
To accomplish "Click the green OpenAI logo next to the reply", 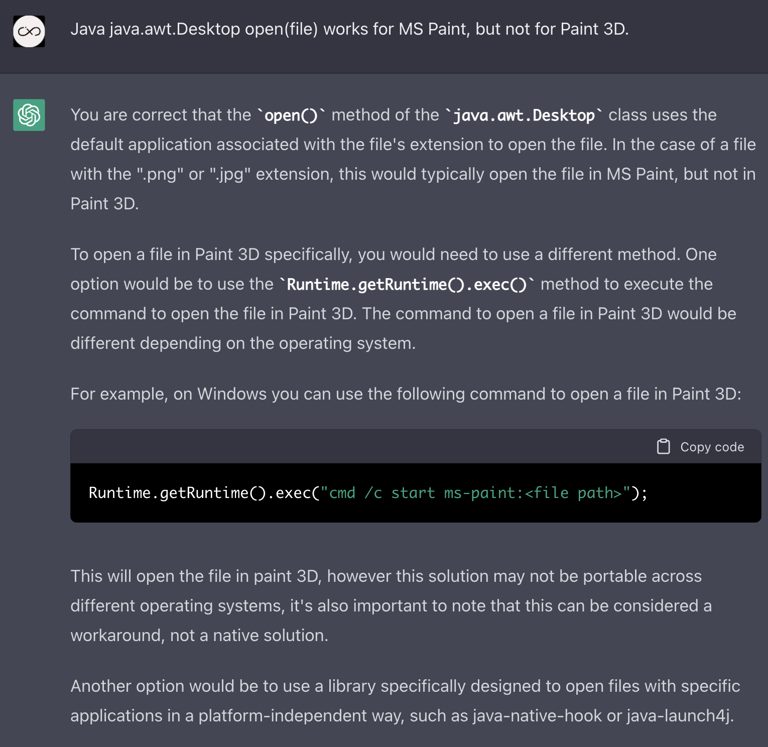I will click(x=29, y=116).
